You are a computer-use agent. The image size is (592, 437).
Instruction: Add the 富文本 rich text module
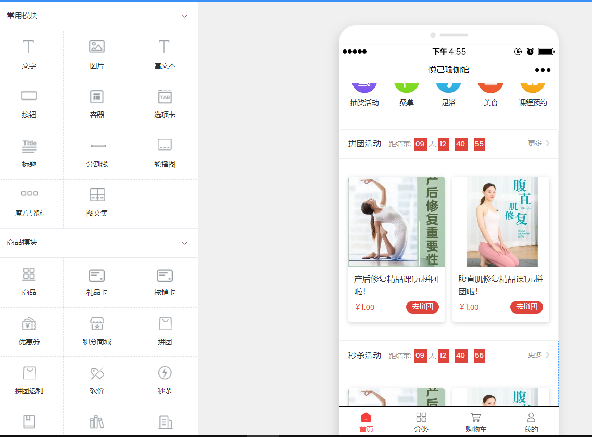[165, 55]
